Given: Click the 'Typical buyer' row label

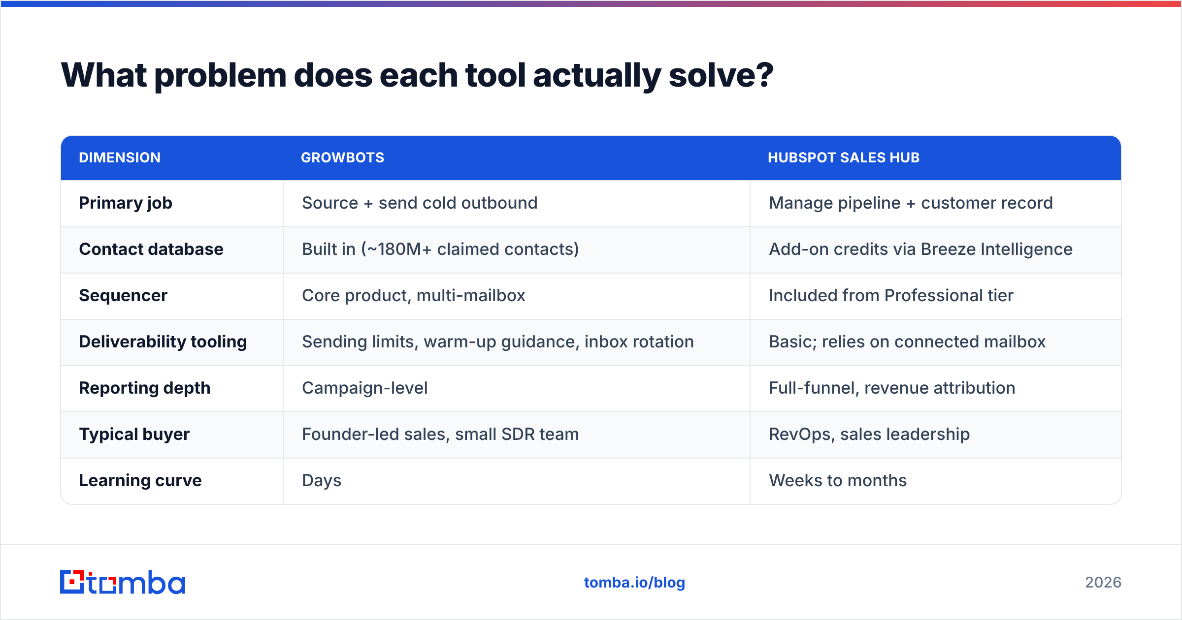Looking at the screenshot, I should [134, 434].
